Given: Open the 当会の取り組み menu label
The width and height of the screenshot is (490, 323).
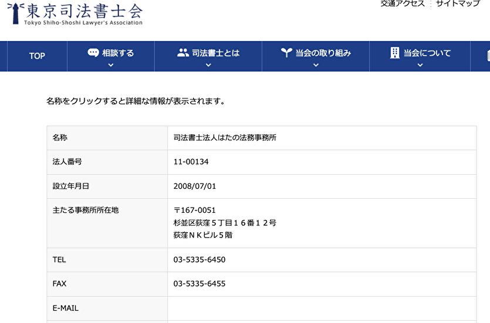Looking at the screenshot, I should 323,53.
